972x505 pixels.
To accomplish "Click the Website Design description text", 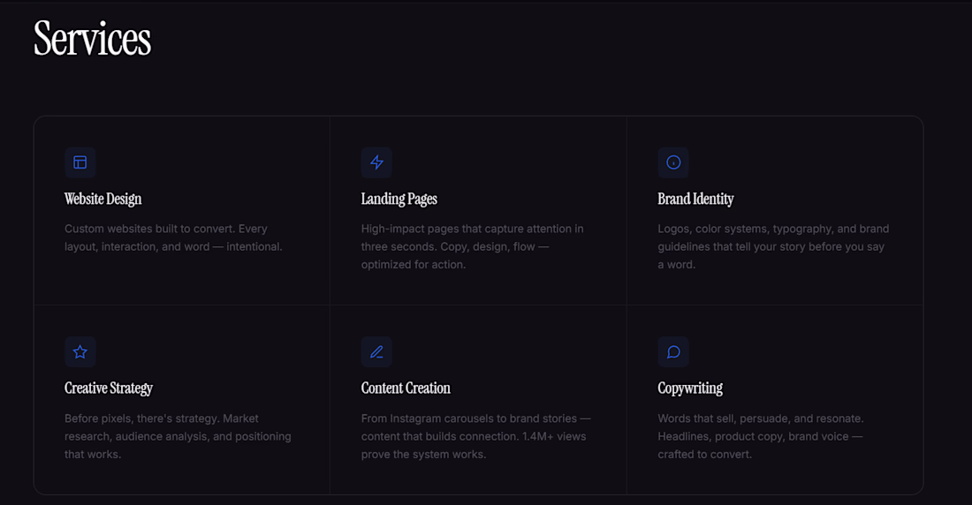I will click(x=173, y=237).
